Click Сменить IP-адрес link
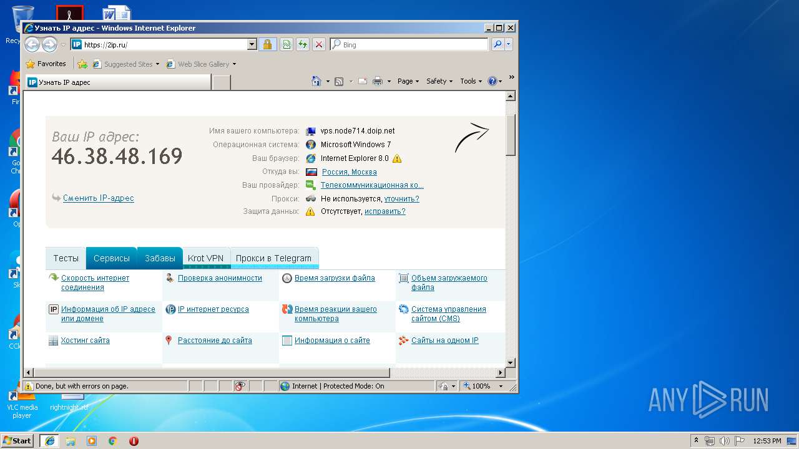This screenshot has width=799, height=449. pyautogui.click(x=99, y=198)
